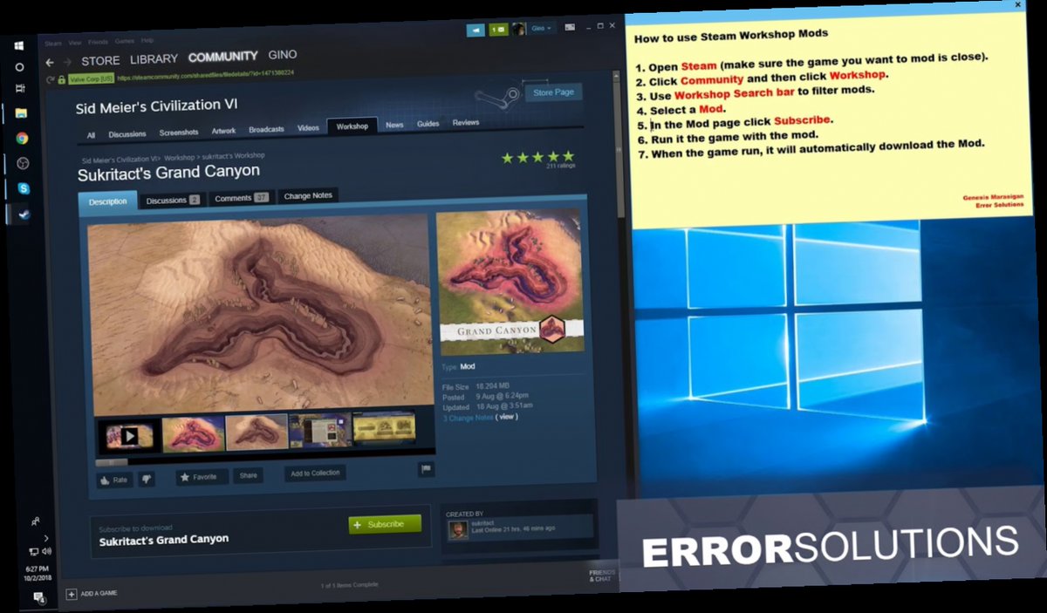This screenshot has height=613, width=1047.
Task: Open the 3 Change Notes link
Action: click(467, 418)
